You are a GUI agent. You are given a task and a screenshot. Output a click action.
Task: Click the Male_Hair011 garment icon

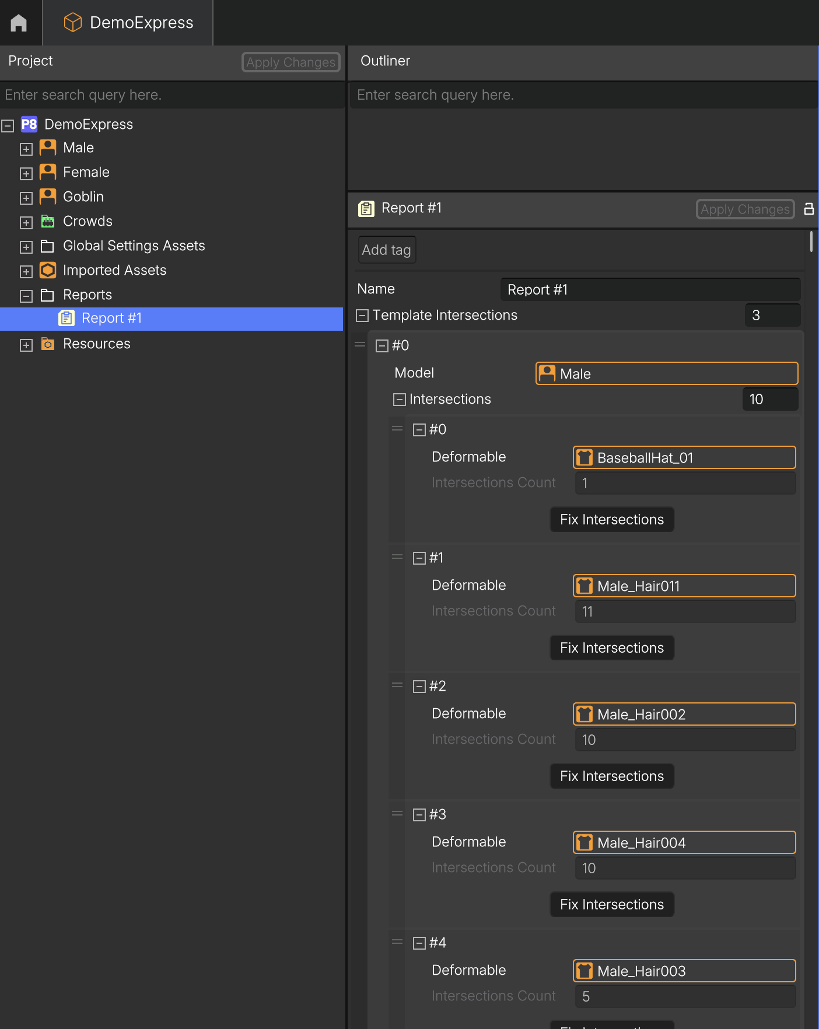584,586
